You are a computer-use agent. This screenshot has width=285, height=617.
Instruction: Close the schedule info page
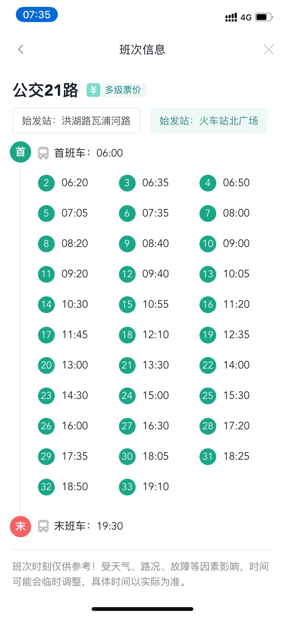(268, 49)
